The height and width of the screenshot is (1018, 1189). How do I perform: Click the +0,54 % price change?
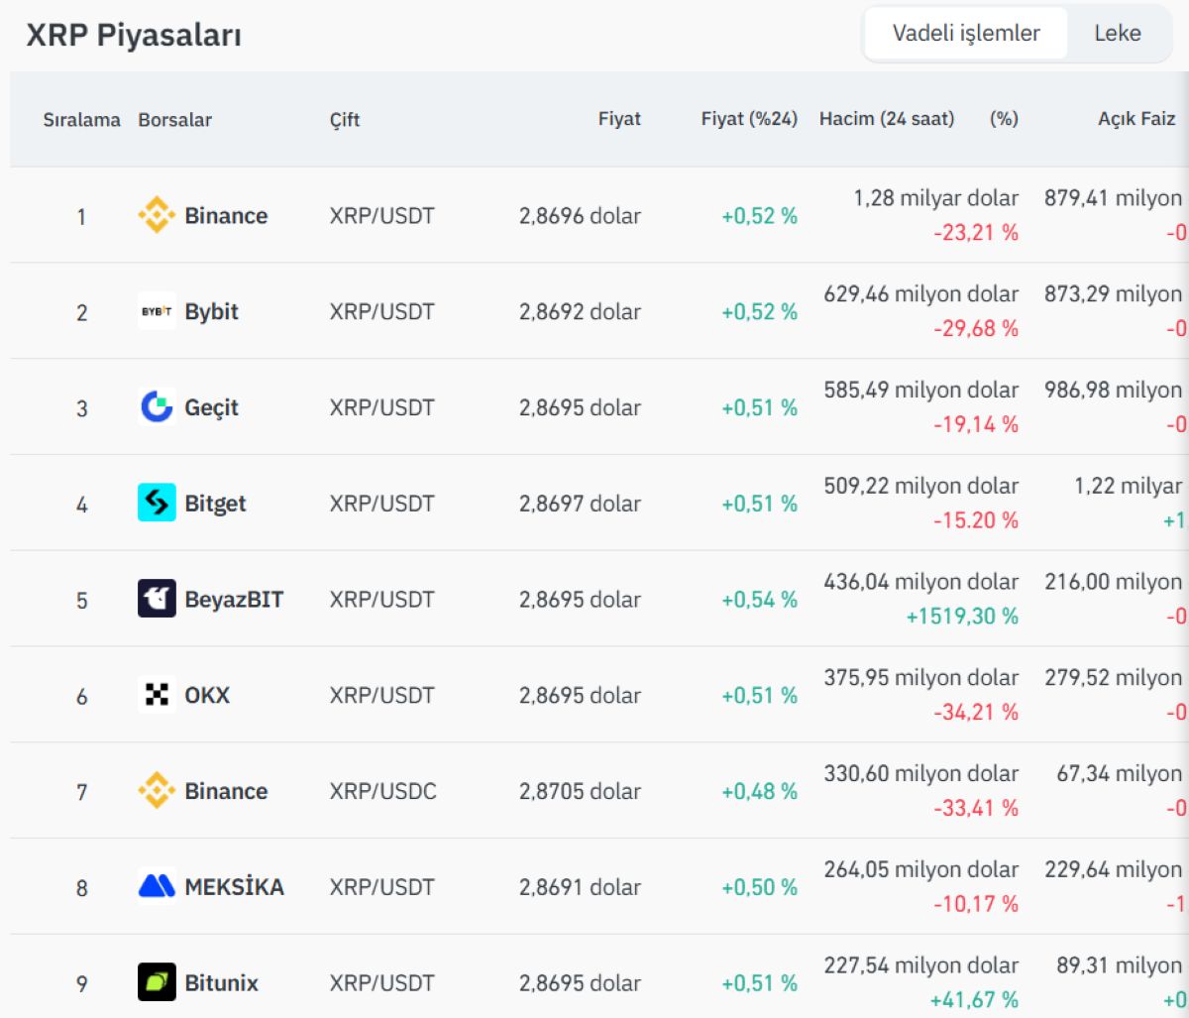tap(759, 599)
